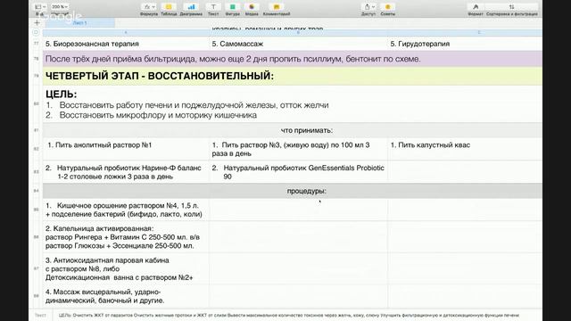Image resolution: width=571 pixels, height=321 pixels.
Task: Select cell 'GenEssentials Probiotic 90'
Action: click(x=298, y=172)
